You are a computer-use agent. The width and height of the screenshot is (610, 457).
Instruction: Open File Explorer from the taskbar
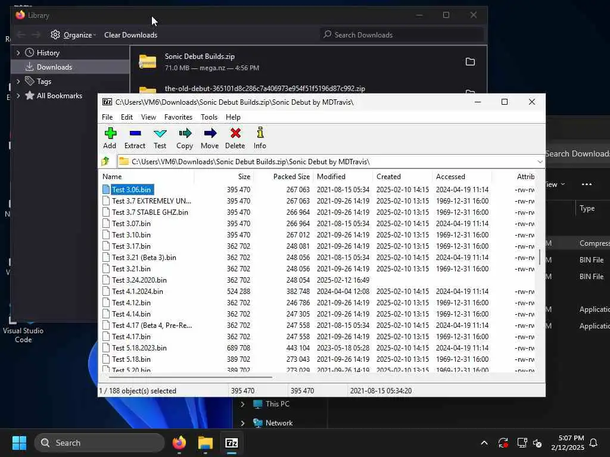click(205, 443)
